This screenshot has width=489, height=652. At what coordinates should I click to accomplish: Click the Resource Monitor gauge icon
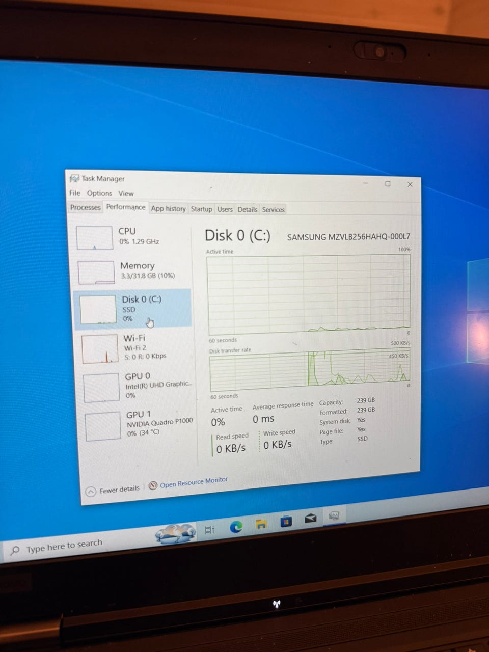tap(153, 485)
